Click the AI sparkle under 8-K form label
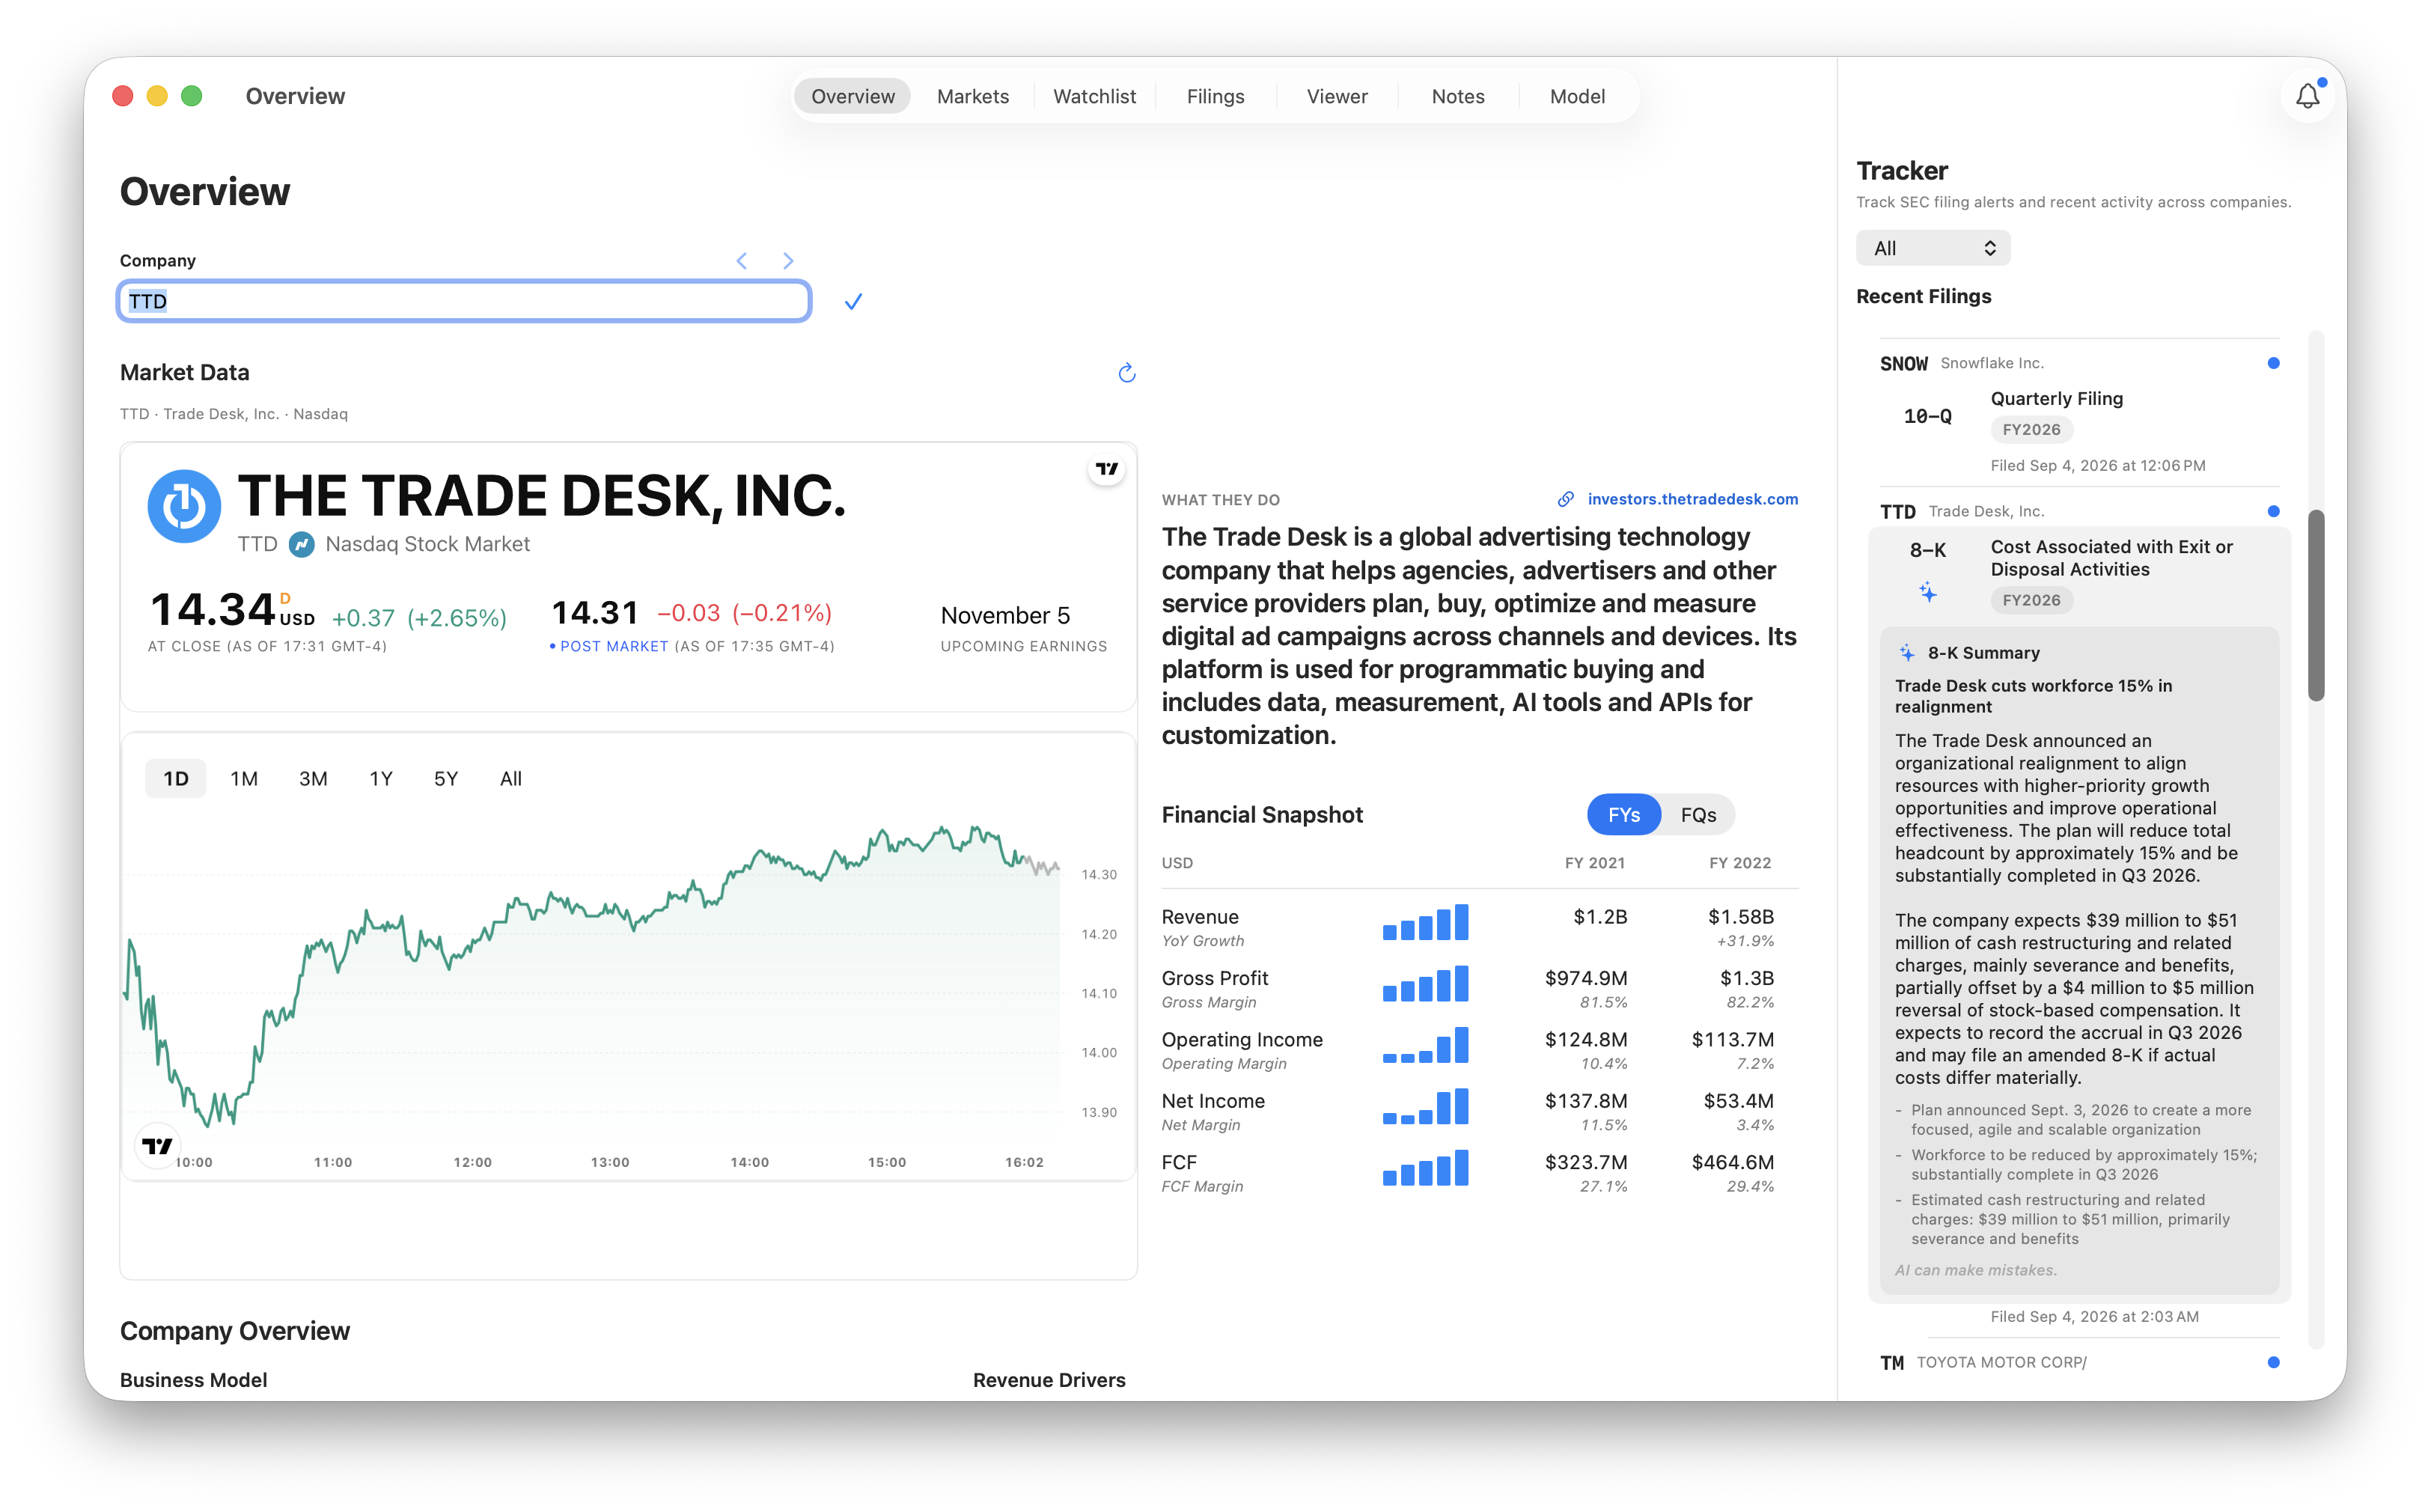Image resolution: width=2431 pixels, height=1512 pixels. [1927, 593]
